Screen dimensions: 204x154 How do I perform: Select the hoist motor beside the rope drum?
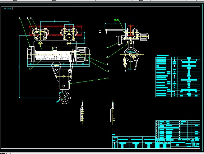83,54
